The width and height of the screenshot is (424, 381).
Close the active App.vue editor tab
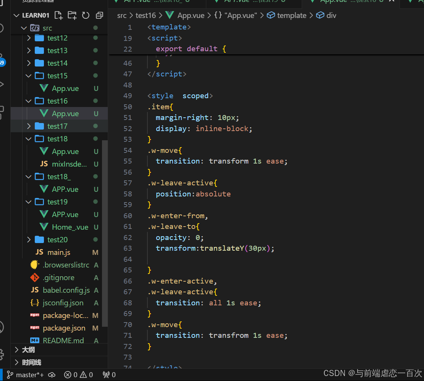(x=391, y=1)
